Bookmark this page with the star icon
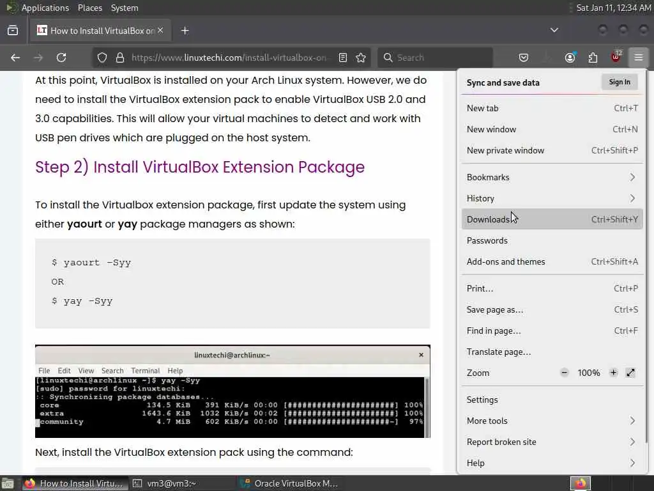The height and width of the screenshot is (491, 654). (x=361, y=58)
